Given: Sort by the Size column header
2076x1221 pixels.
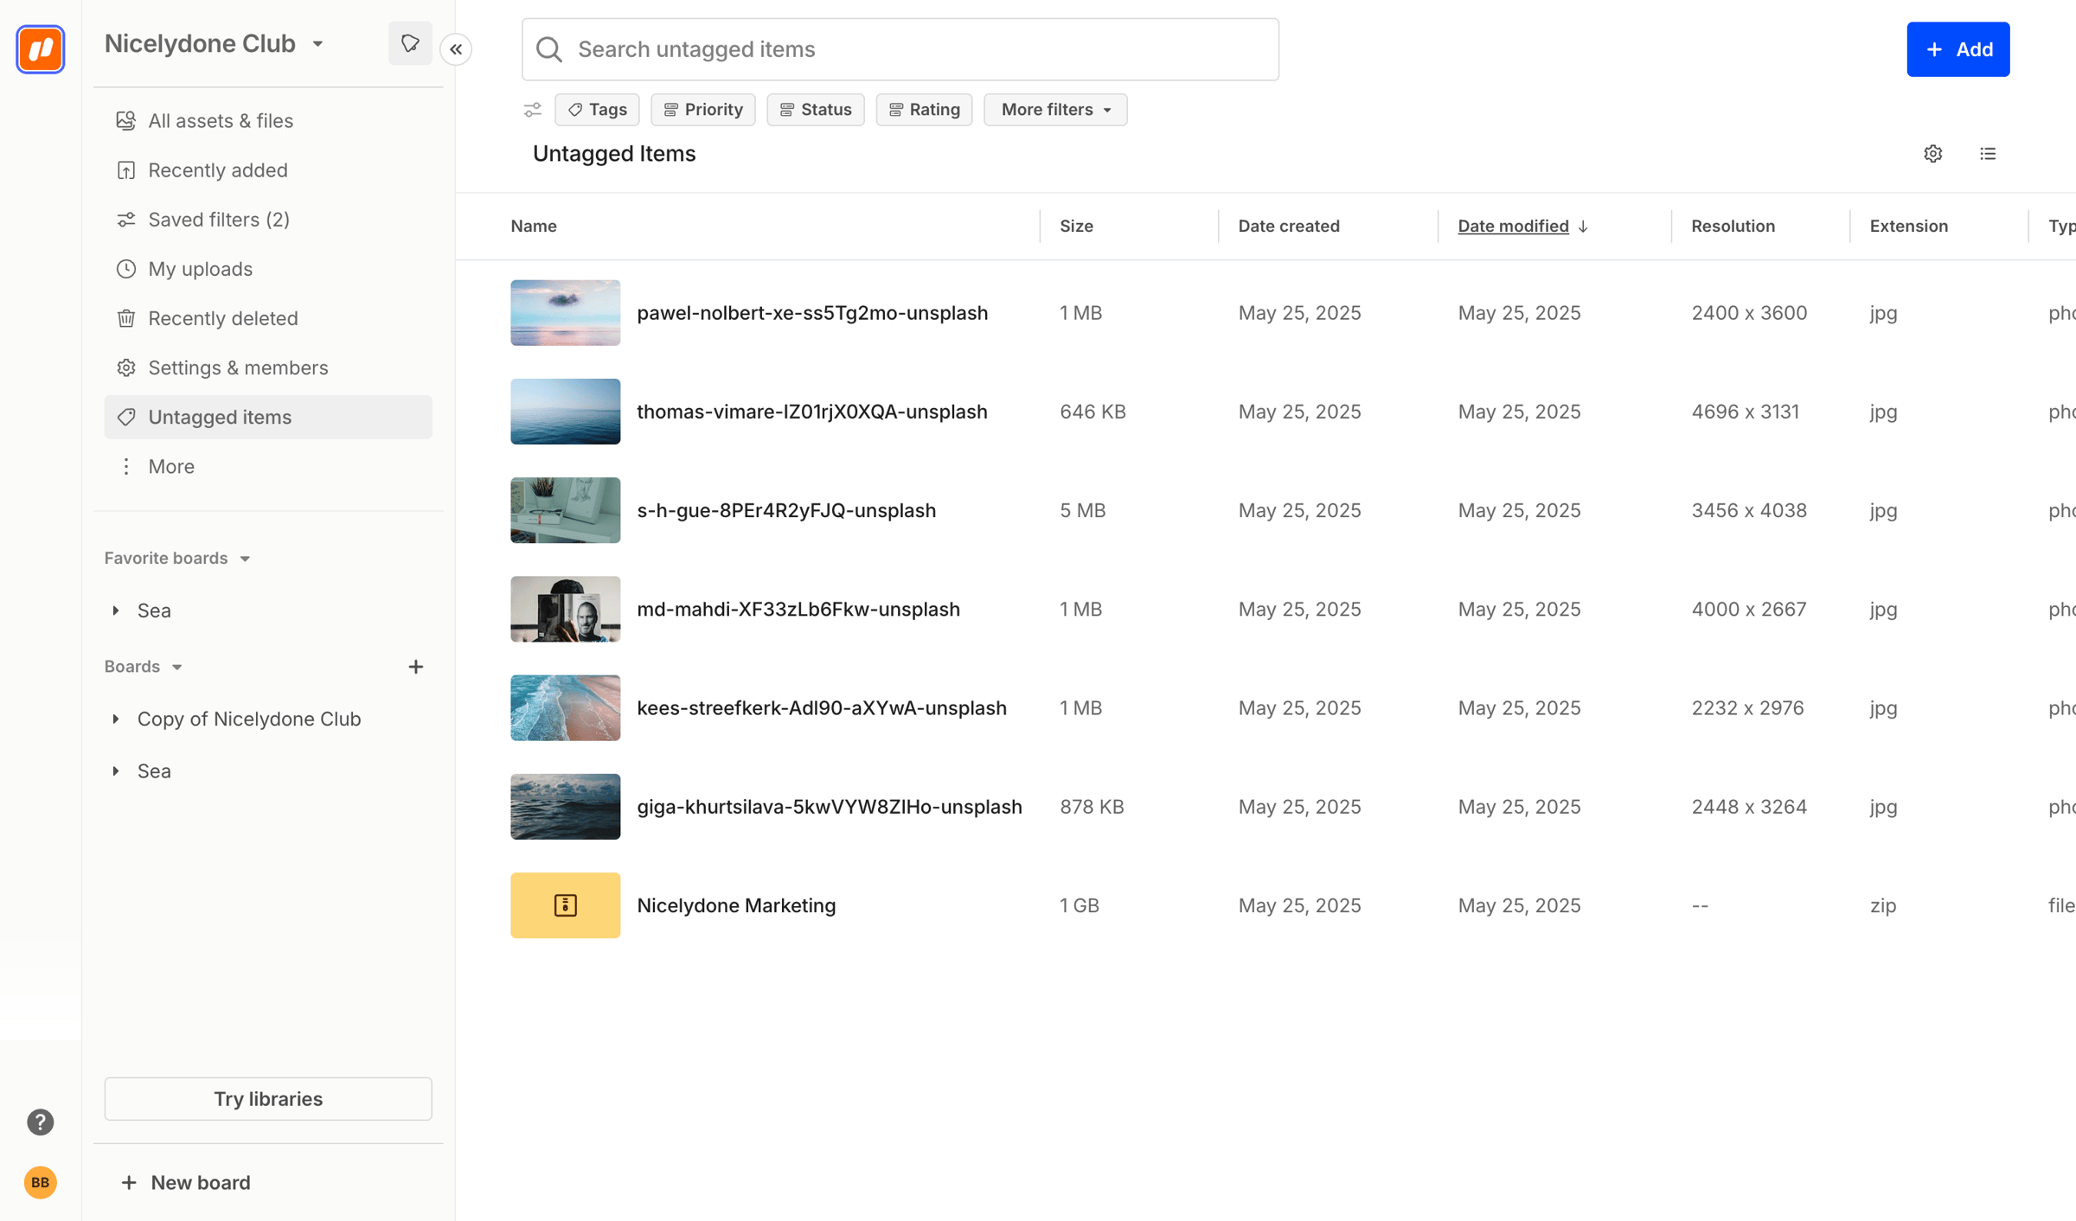Looking at the screenshot, I should point(1077,227).
